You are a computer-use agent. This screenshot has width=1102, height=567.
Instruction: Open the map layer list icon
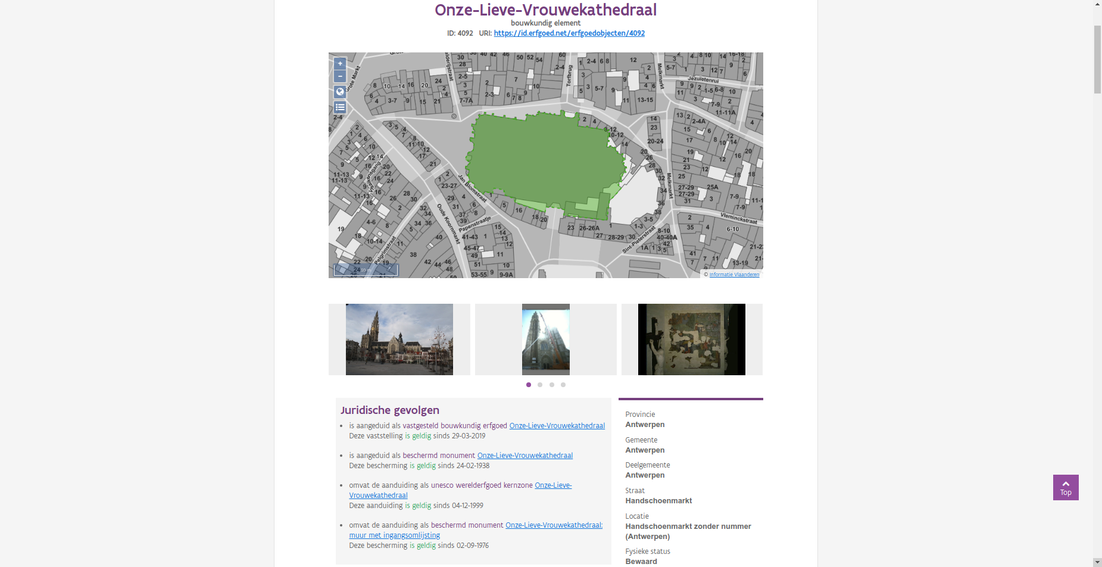[x=340, y=107]
